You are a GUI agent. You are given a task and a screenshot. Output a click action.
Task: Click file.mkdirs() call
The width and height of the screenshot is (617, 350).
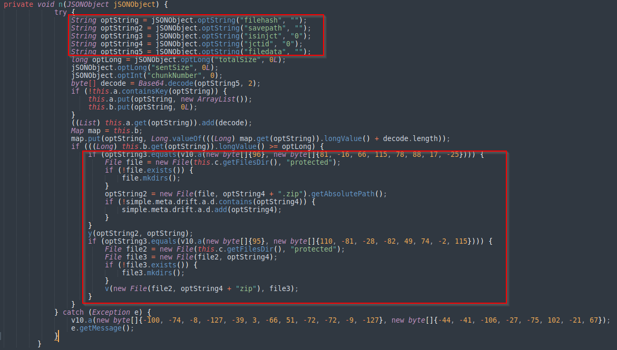point(151,178)
